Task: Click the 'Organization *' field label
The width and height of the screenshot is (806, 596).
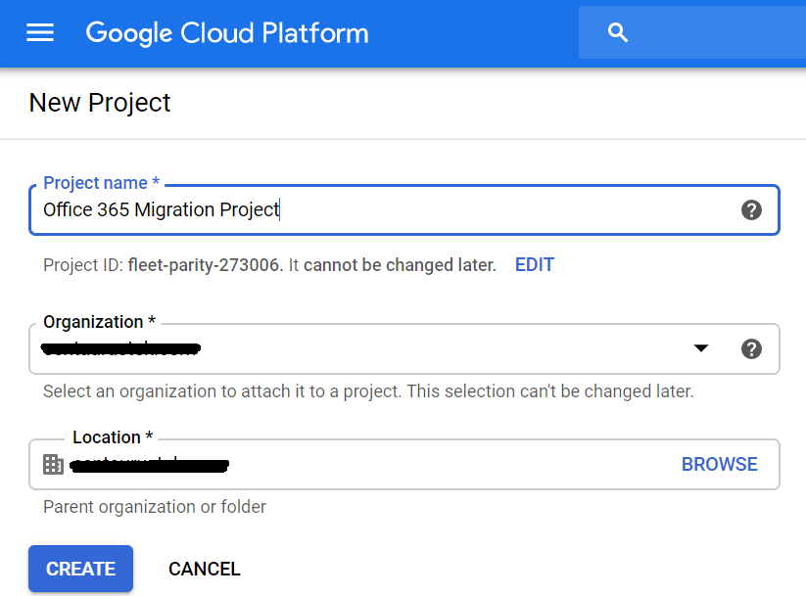Action: pos(99,322)
